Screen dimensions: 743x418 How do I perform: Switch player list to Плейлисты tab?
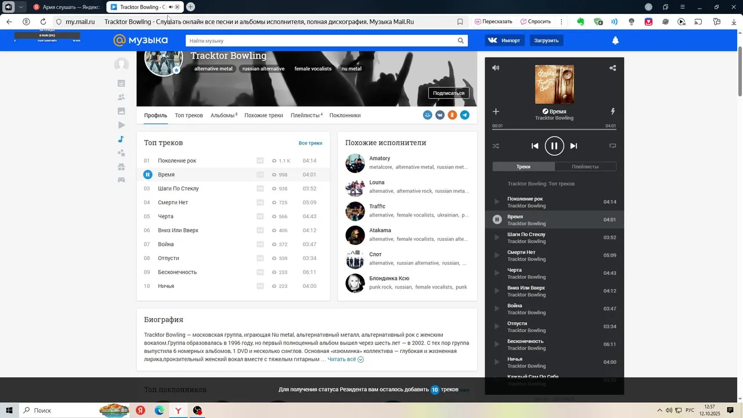(x=585, y=167)
